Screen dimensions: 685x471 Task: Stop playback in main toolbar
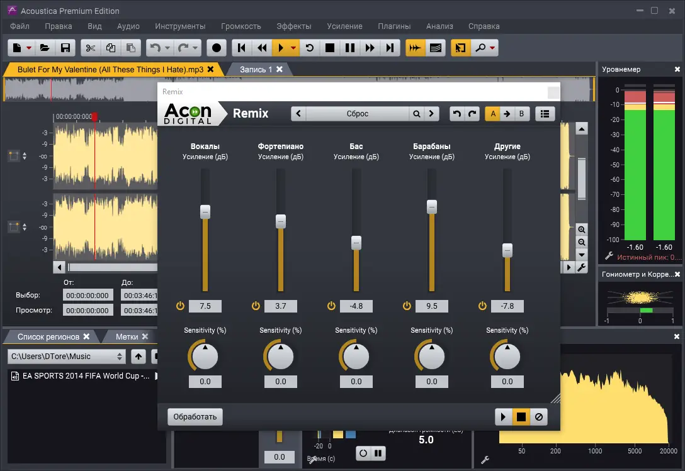tap(330, 48)
